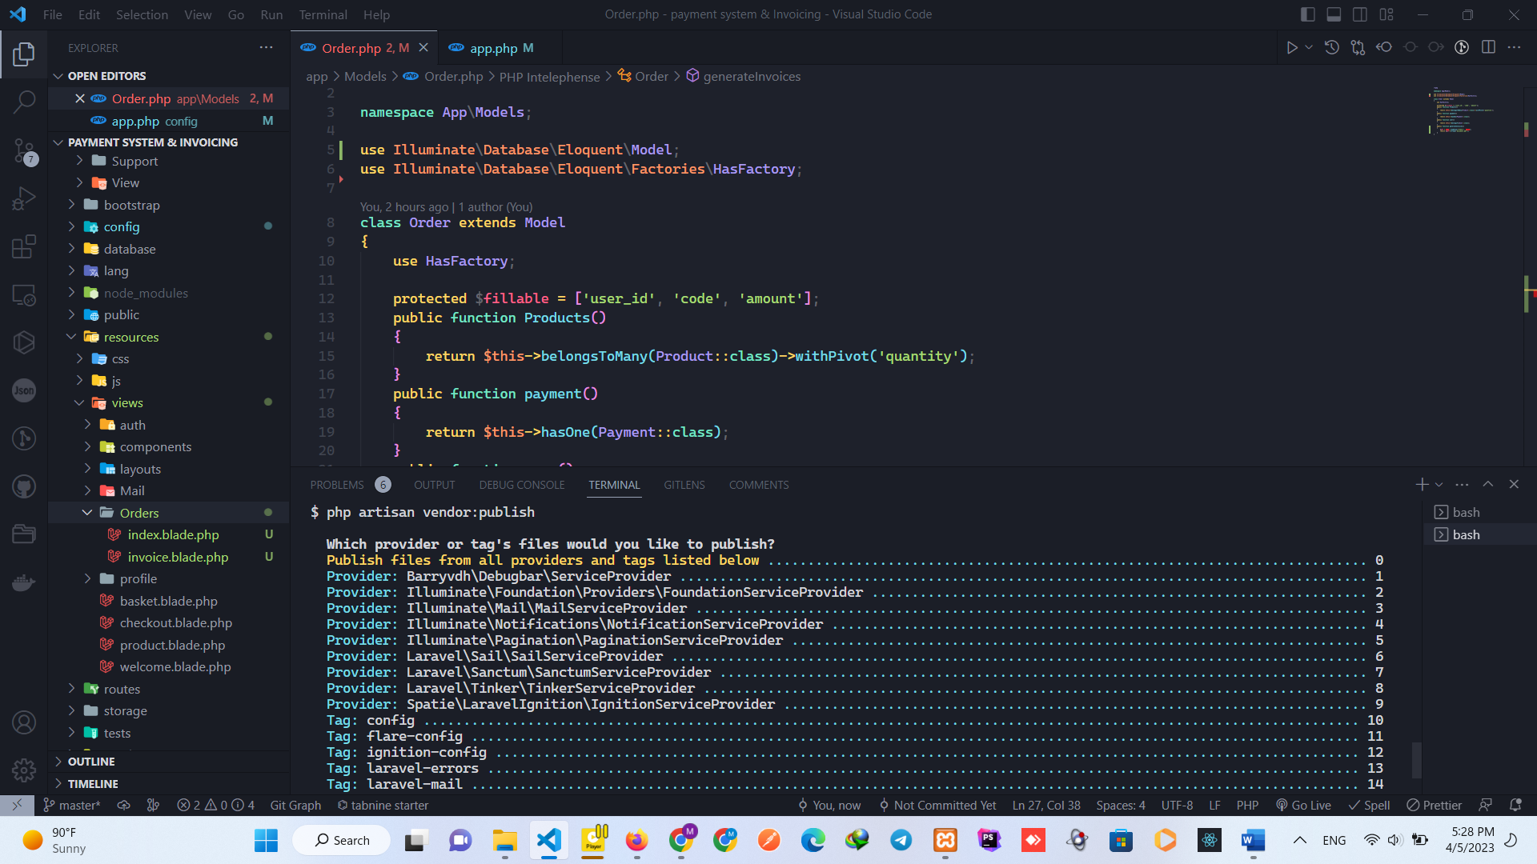Collapse the Orders folder

(139, 513)
